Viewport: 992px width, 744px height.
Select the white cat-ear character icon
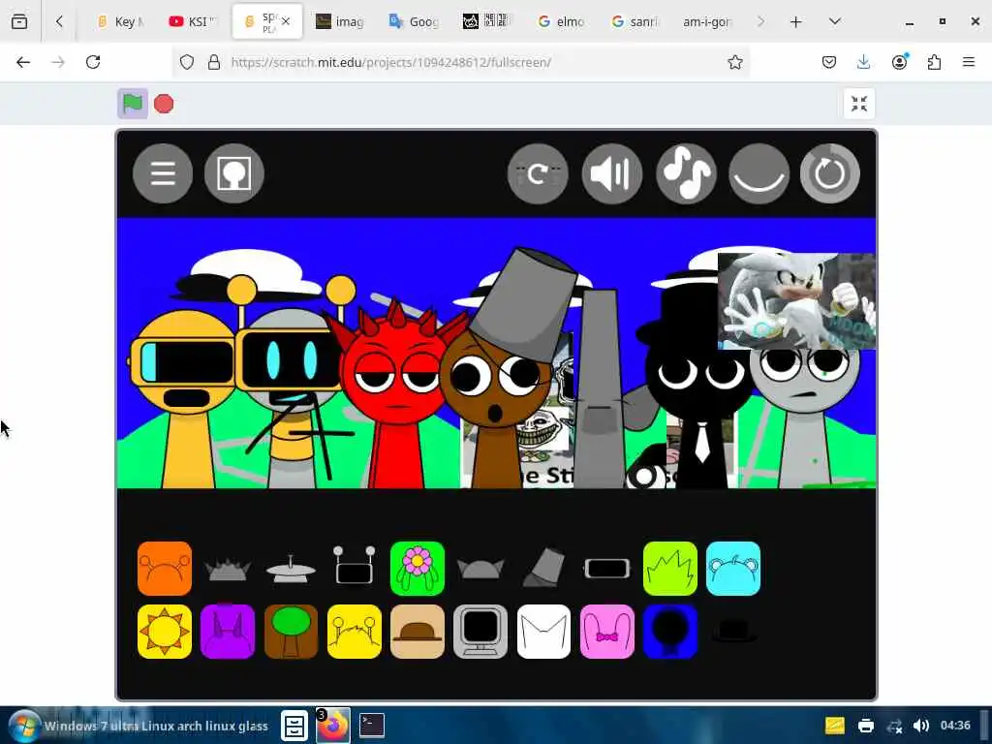coord(544,632)
